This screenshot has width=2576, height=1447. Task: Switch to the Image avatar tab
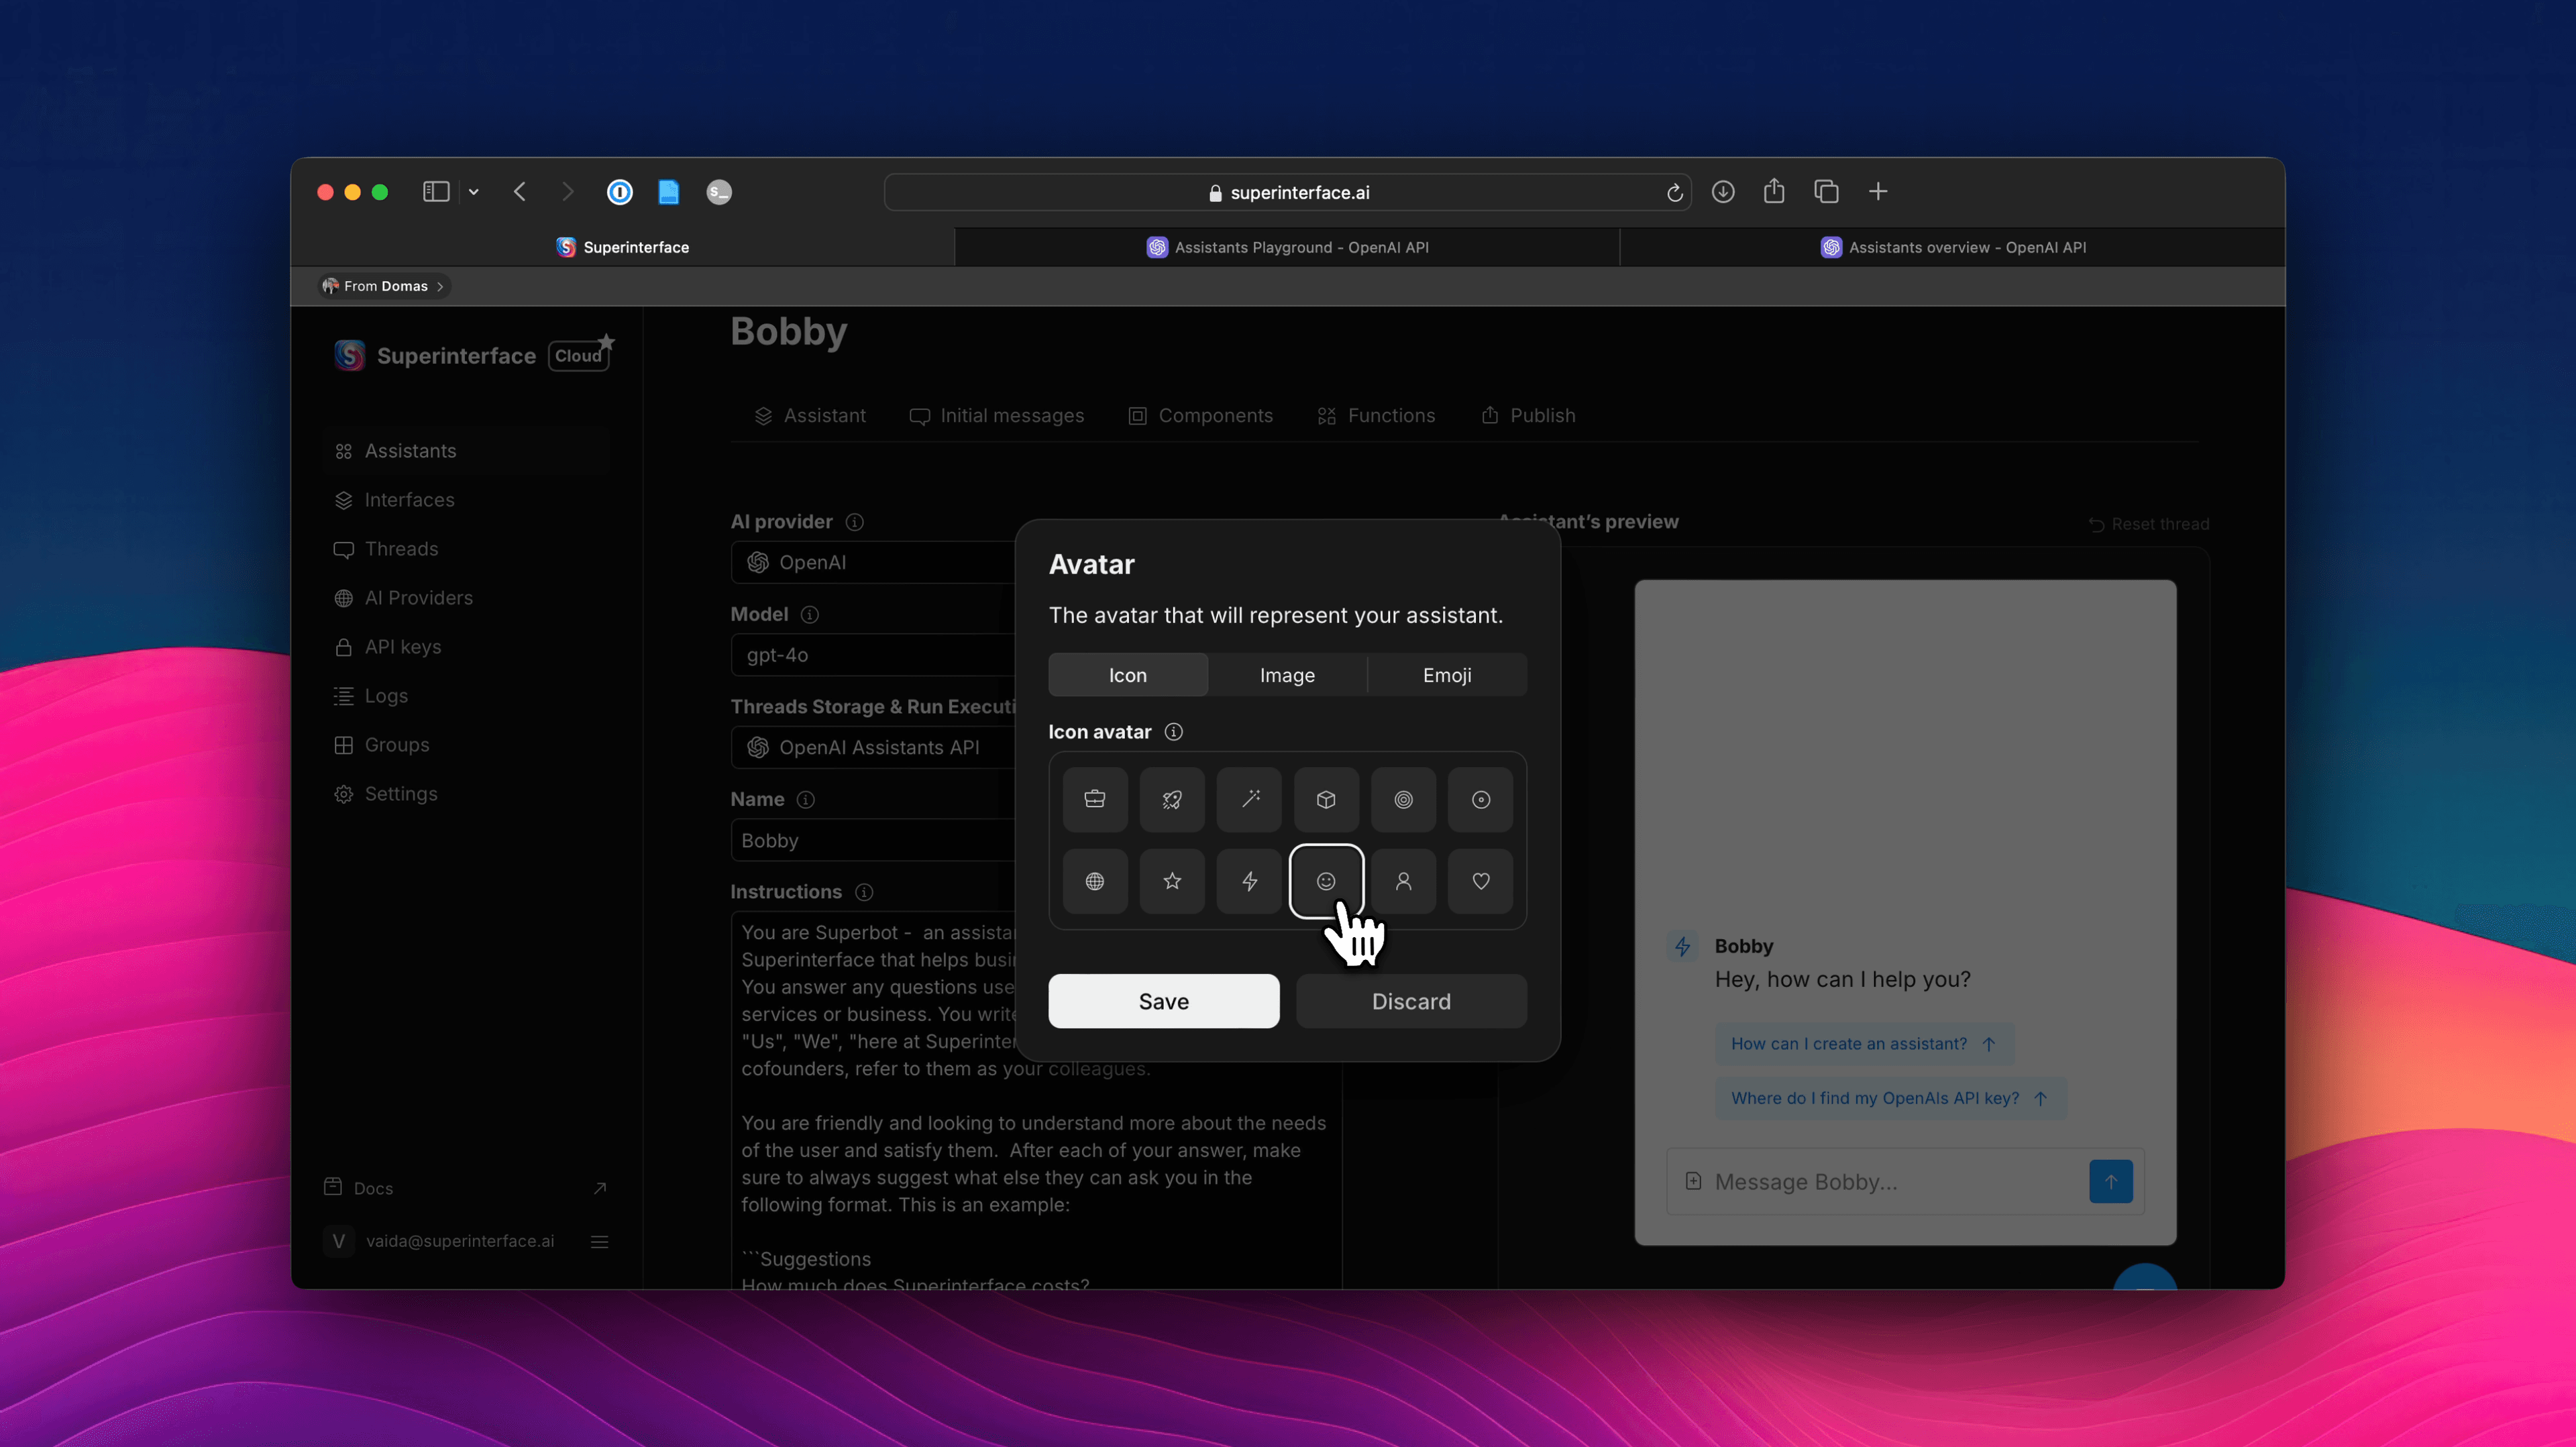pos(1286,674)
